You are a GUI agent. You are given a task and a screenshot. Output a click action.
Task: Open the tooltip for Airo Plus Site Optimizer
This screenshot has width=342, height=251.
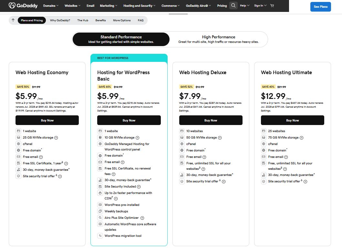[142, 217]
